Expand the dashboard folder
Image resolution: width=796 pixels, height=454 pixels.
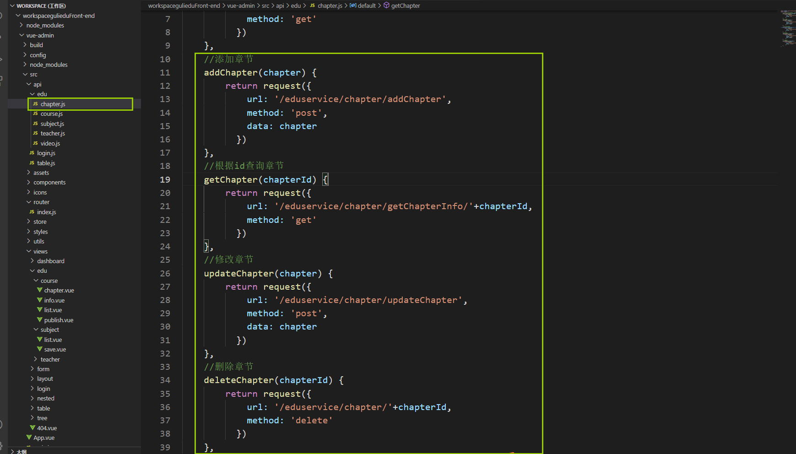pos(32,261)
